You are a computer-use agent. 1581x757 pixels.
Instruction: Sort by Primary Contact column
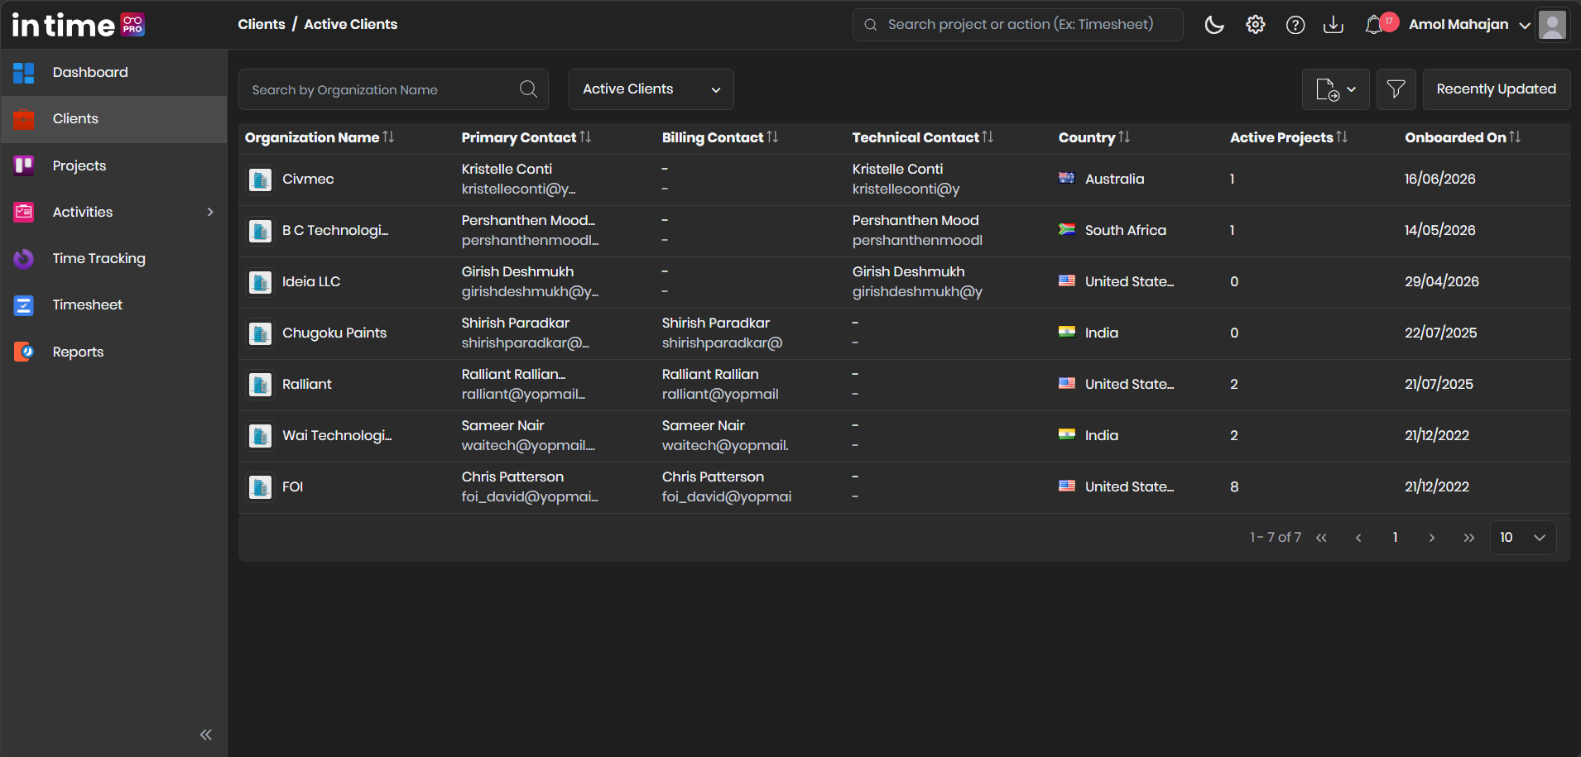coord(526,137)
